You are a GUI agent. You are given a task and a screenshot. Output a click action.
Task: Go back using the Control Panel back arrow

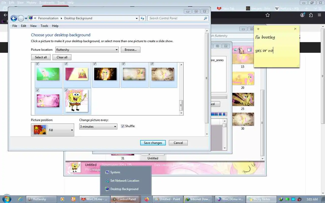14,18
